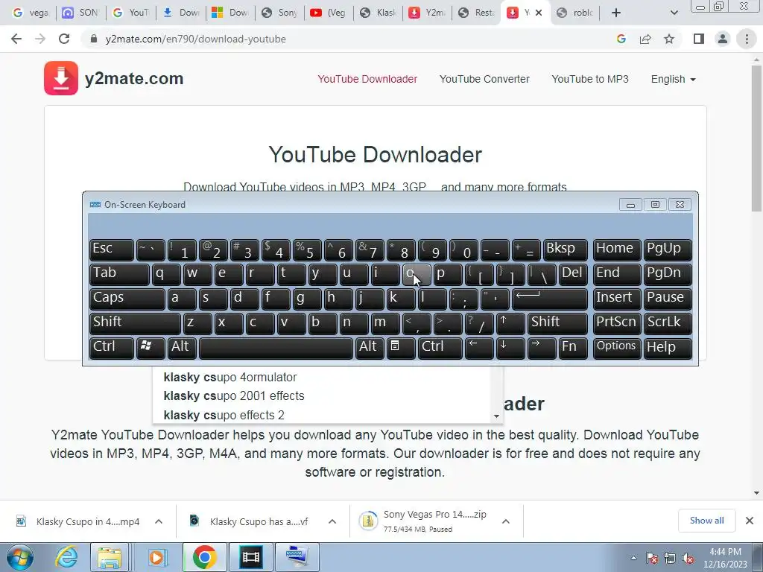Click the Windows logo key on keyboard
The height and width of the screenshot is (572, 763).
[151, 347]
